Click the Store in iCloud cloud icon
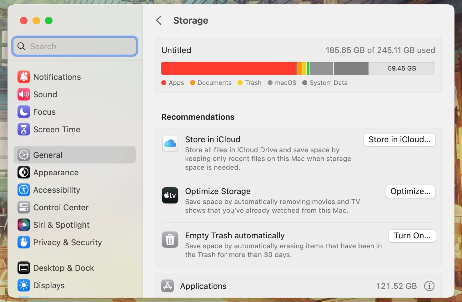Image resolution: width=462 pixels, height=302 pixels. click(x=170, y=144)
